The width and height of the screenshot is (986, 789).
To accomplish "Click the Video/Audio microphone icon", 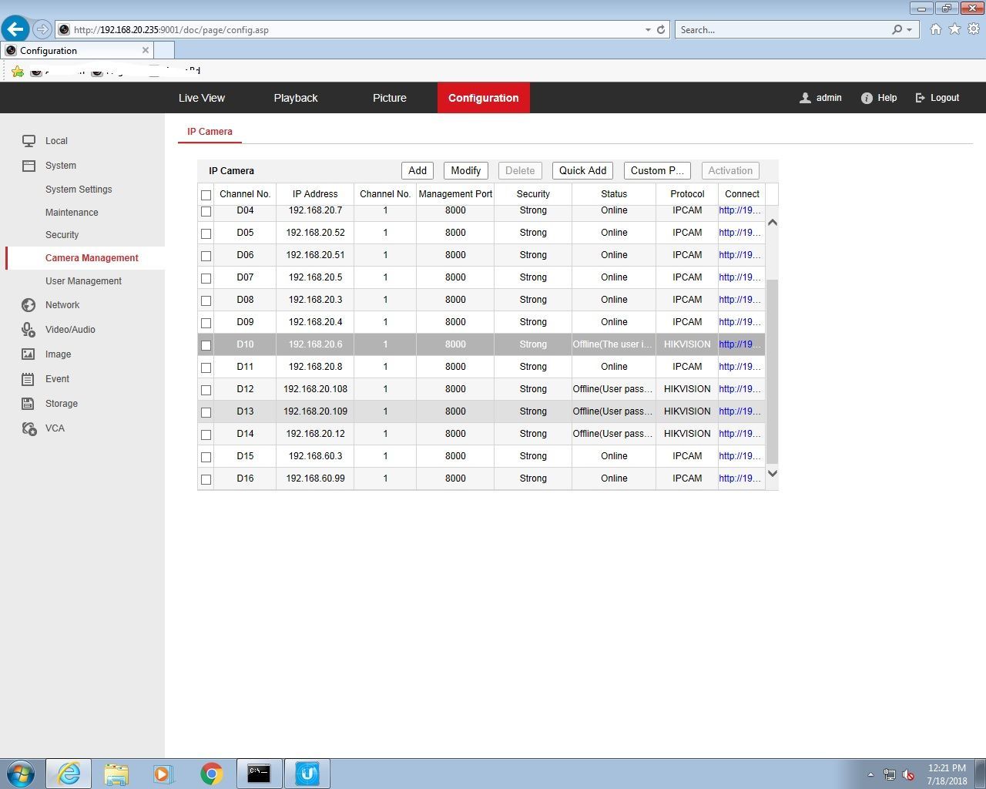I will (x=29, y=330).
